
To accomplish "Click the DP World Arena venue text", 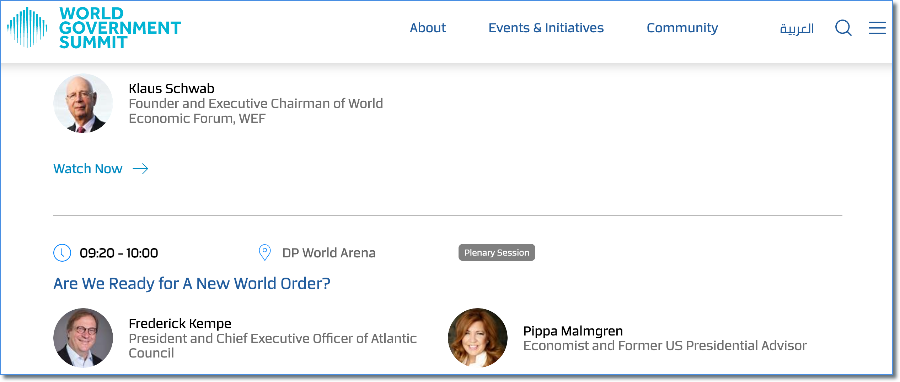I will tap(329, 253).
